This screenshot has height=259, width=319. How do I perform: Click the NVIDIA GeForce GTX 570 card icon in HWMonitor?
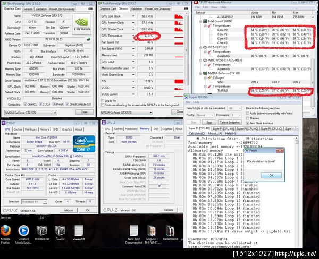tap(205, 73)
